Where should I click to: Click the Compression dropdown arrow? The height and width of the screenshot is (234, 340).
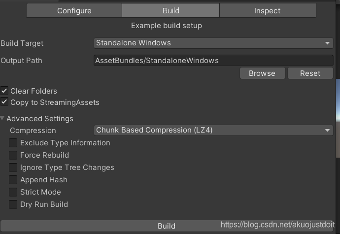pyautogui.click(x=328, y=131)
